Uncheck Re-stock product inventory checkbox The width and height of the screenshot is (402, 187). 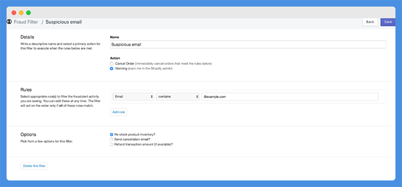pos(112,134)
